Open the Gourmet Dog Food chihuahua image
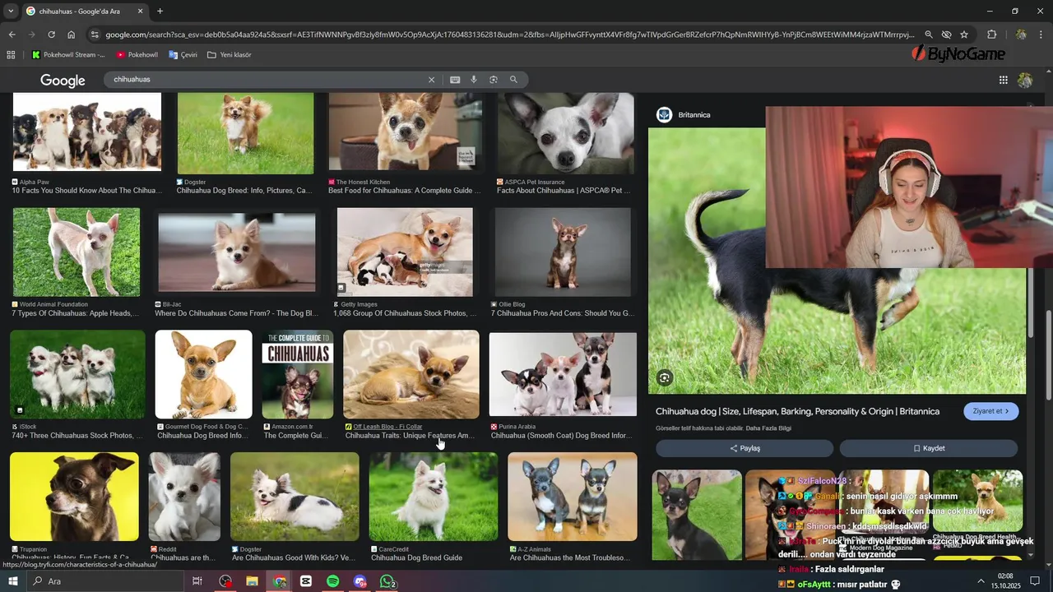The image size is (1053, 592). 204,374
